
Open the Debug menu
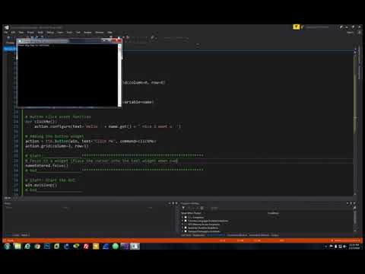click(x=50, y=33)
